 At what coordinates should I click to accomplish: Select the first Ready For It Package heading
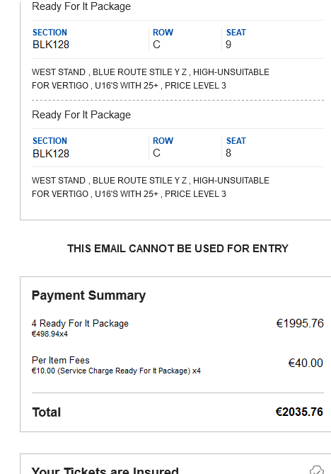81,6
